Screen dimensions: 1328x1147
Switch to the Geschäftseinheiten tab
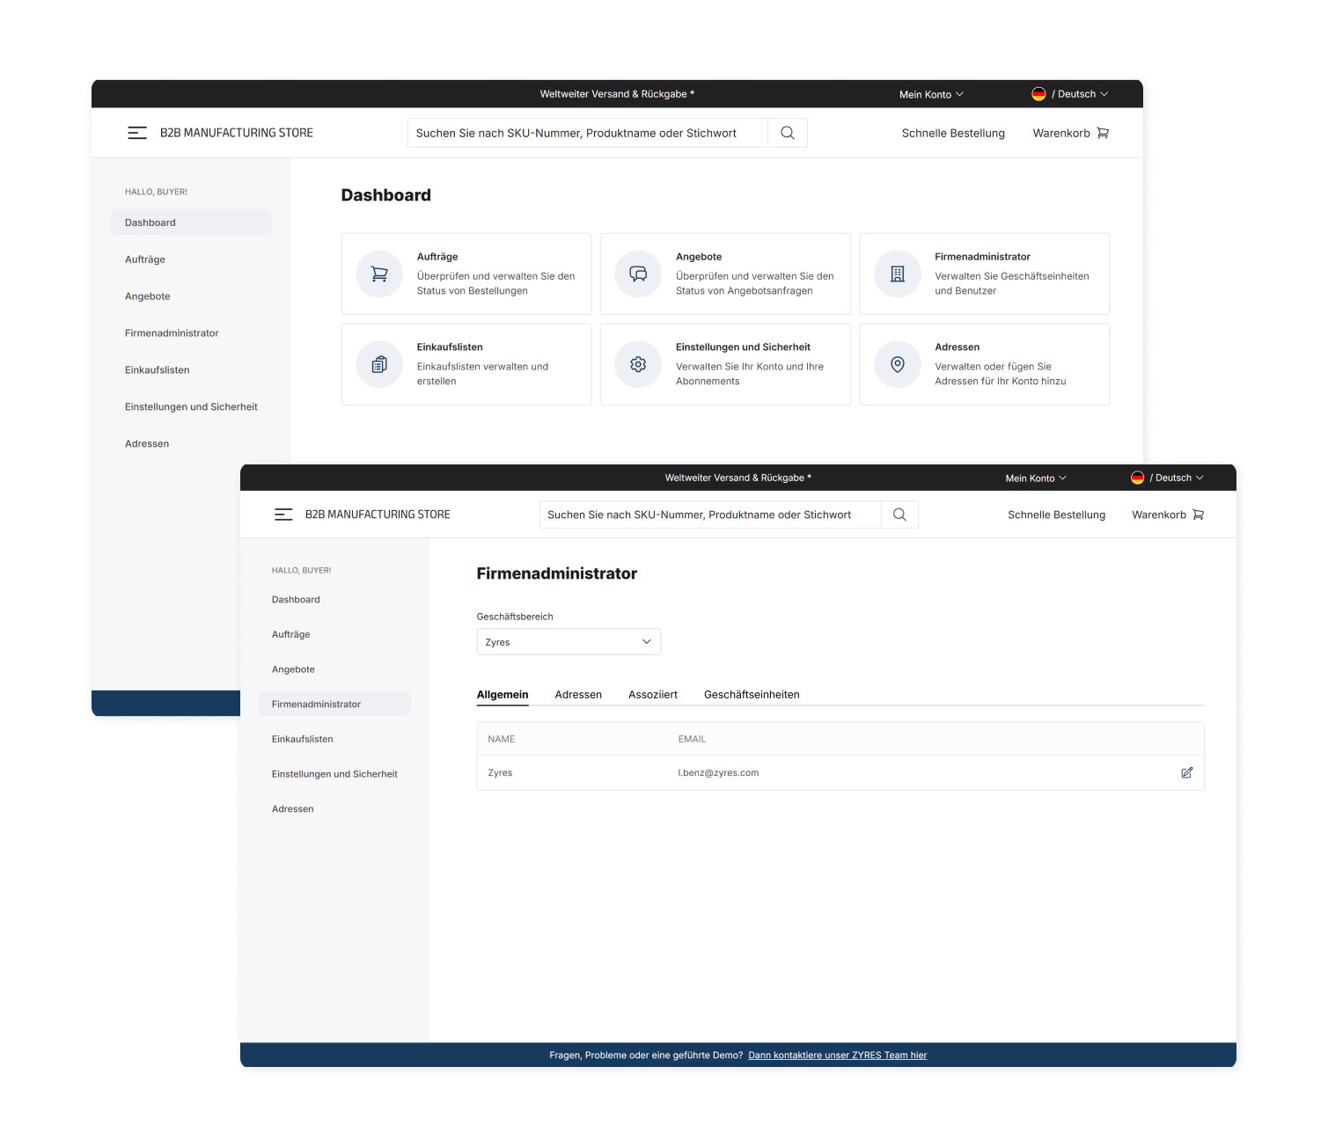tap(752, 694)
